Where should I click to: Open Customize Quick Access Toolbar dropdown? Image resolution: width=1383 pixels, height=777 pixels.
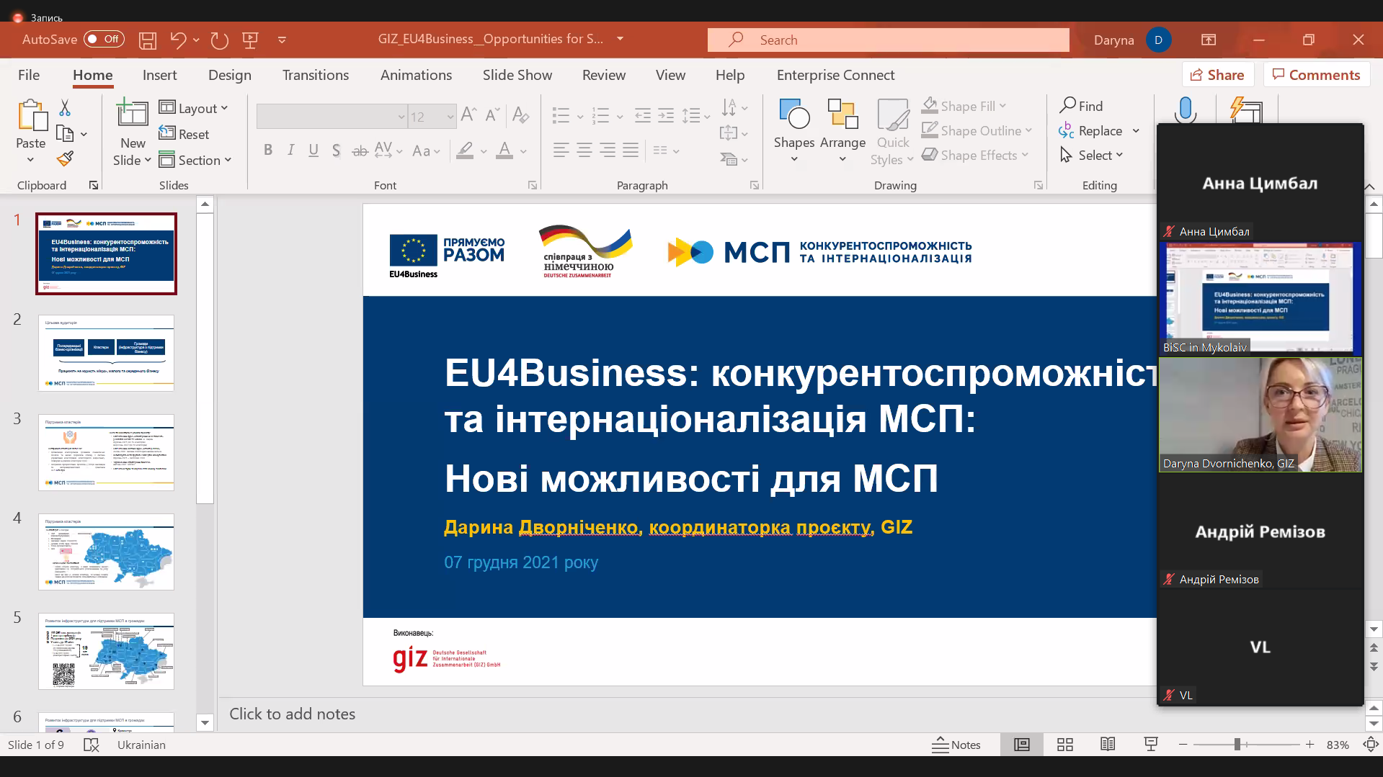(x=282, y=40)
